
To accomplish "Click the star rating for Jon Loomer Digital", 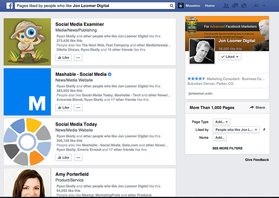I will (196, 79).
